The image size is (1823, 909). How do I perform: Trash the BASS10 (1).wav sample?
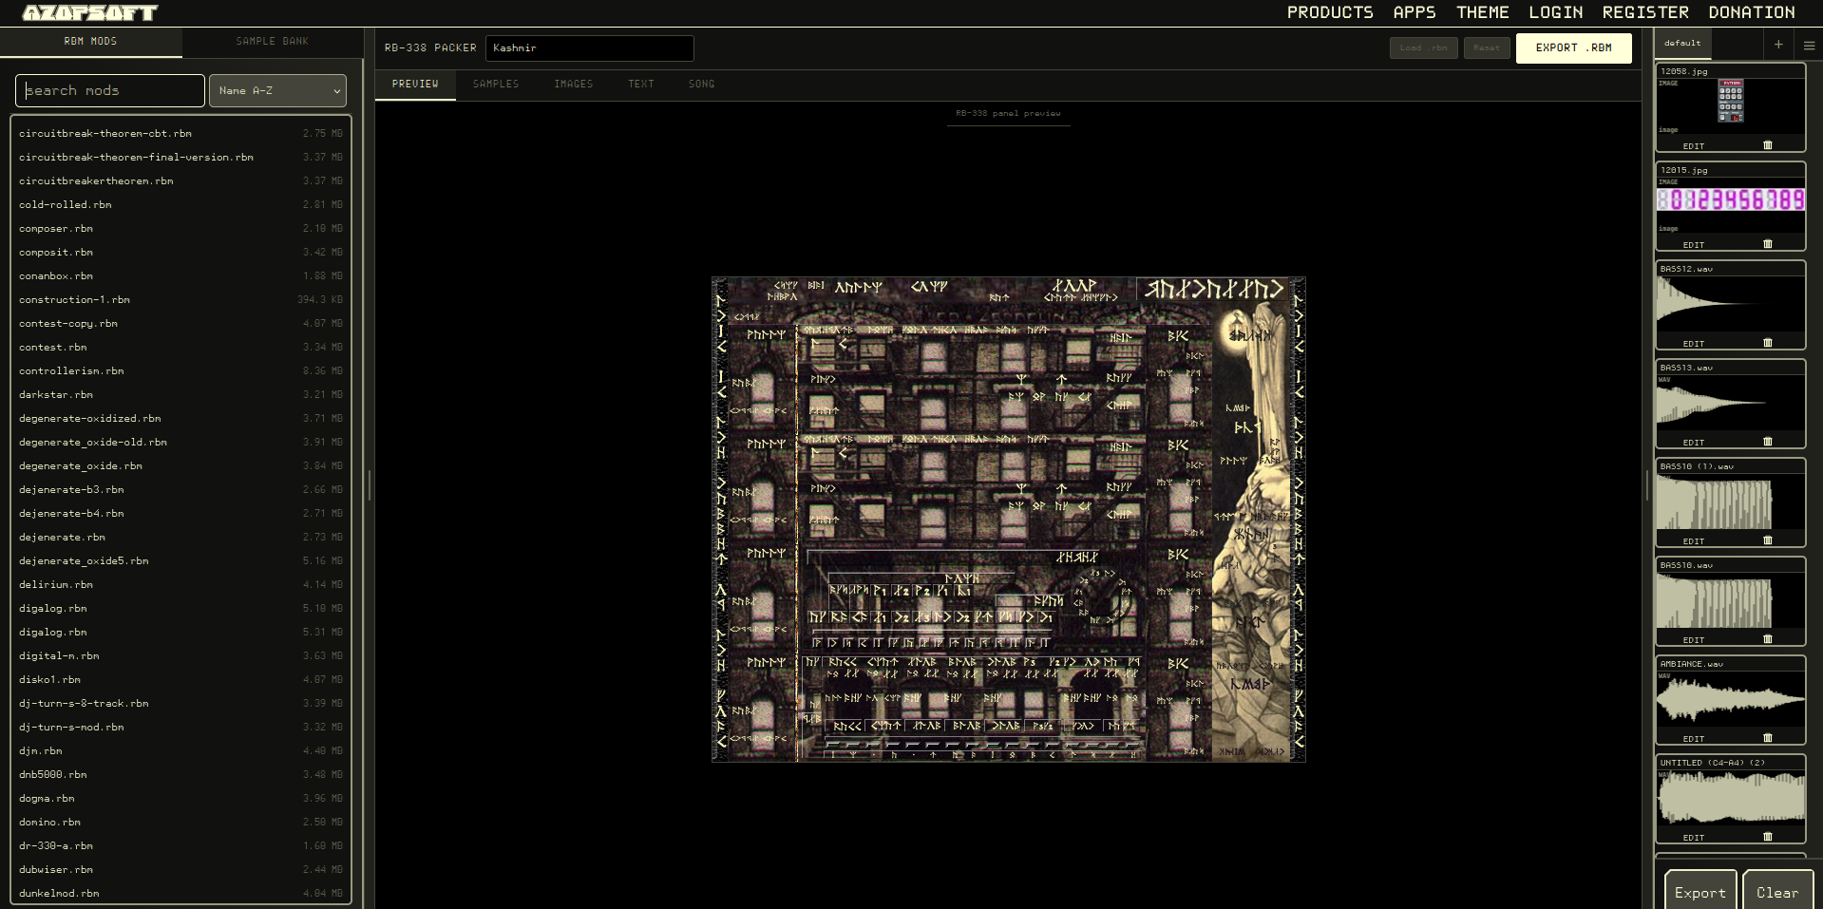1767,540
